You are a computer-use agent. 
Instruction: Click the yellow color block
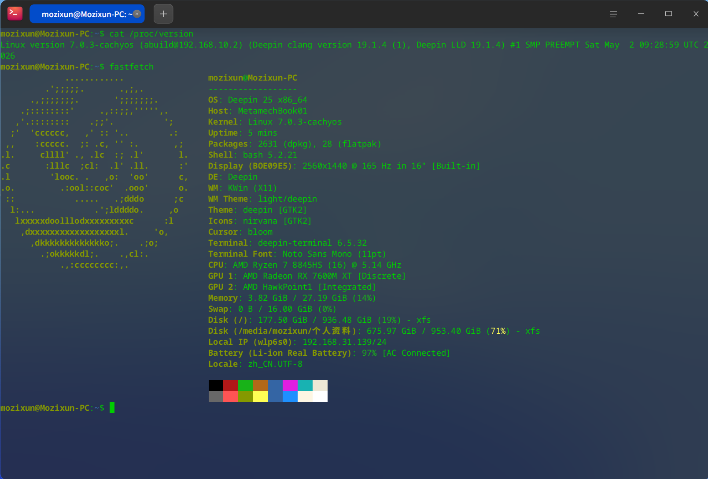(261, 396)
